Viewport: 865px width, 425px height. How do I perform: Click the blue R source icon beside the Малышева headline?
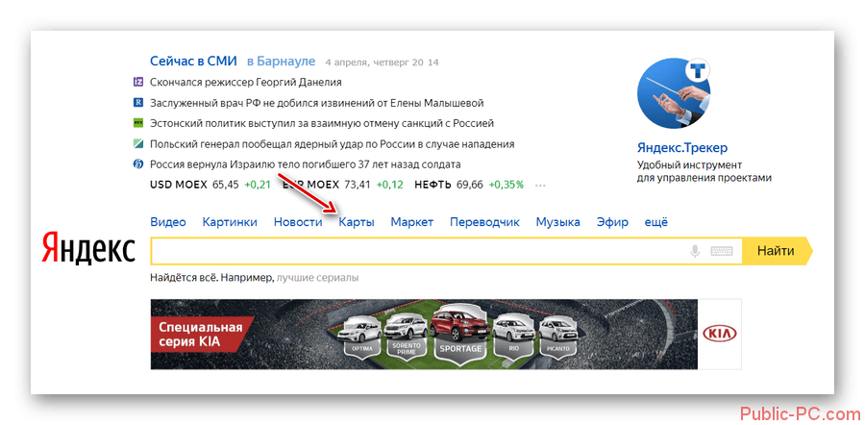[x=138, y=103]
